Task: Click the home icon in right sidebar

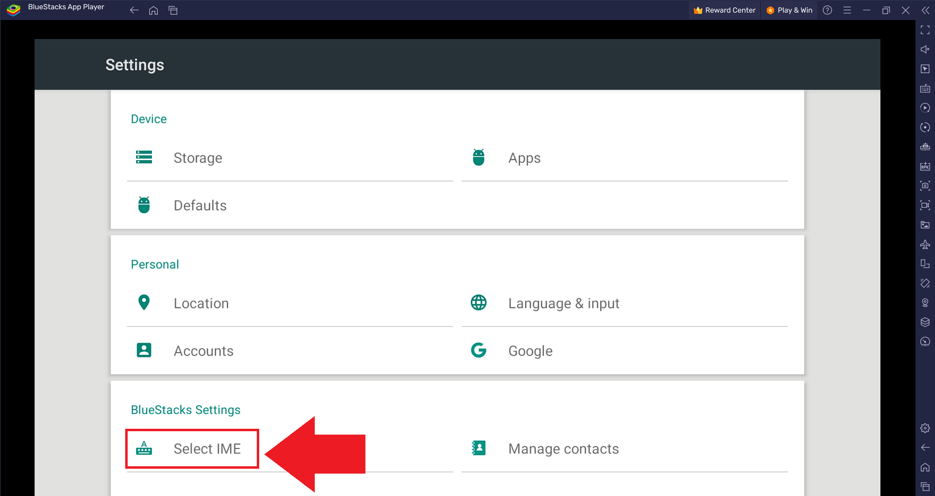Action: click(925, 467)
